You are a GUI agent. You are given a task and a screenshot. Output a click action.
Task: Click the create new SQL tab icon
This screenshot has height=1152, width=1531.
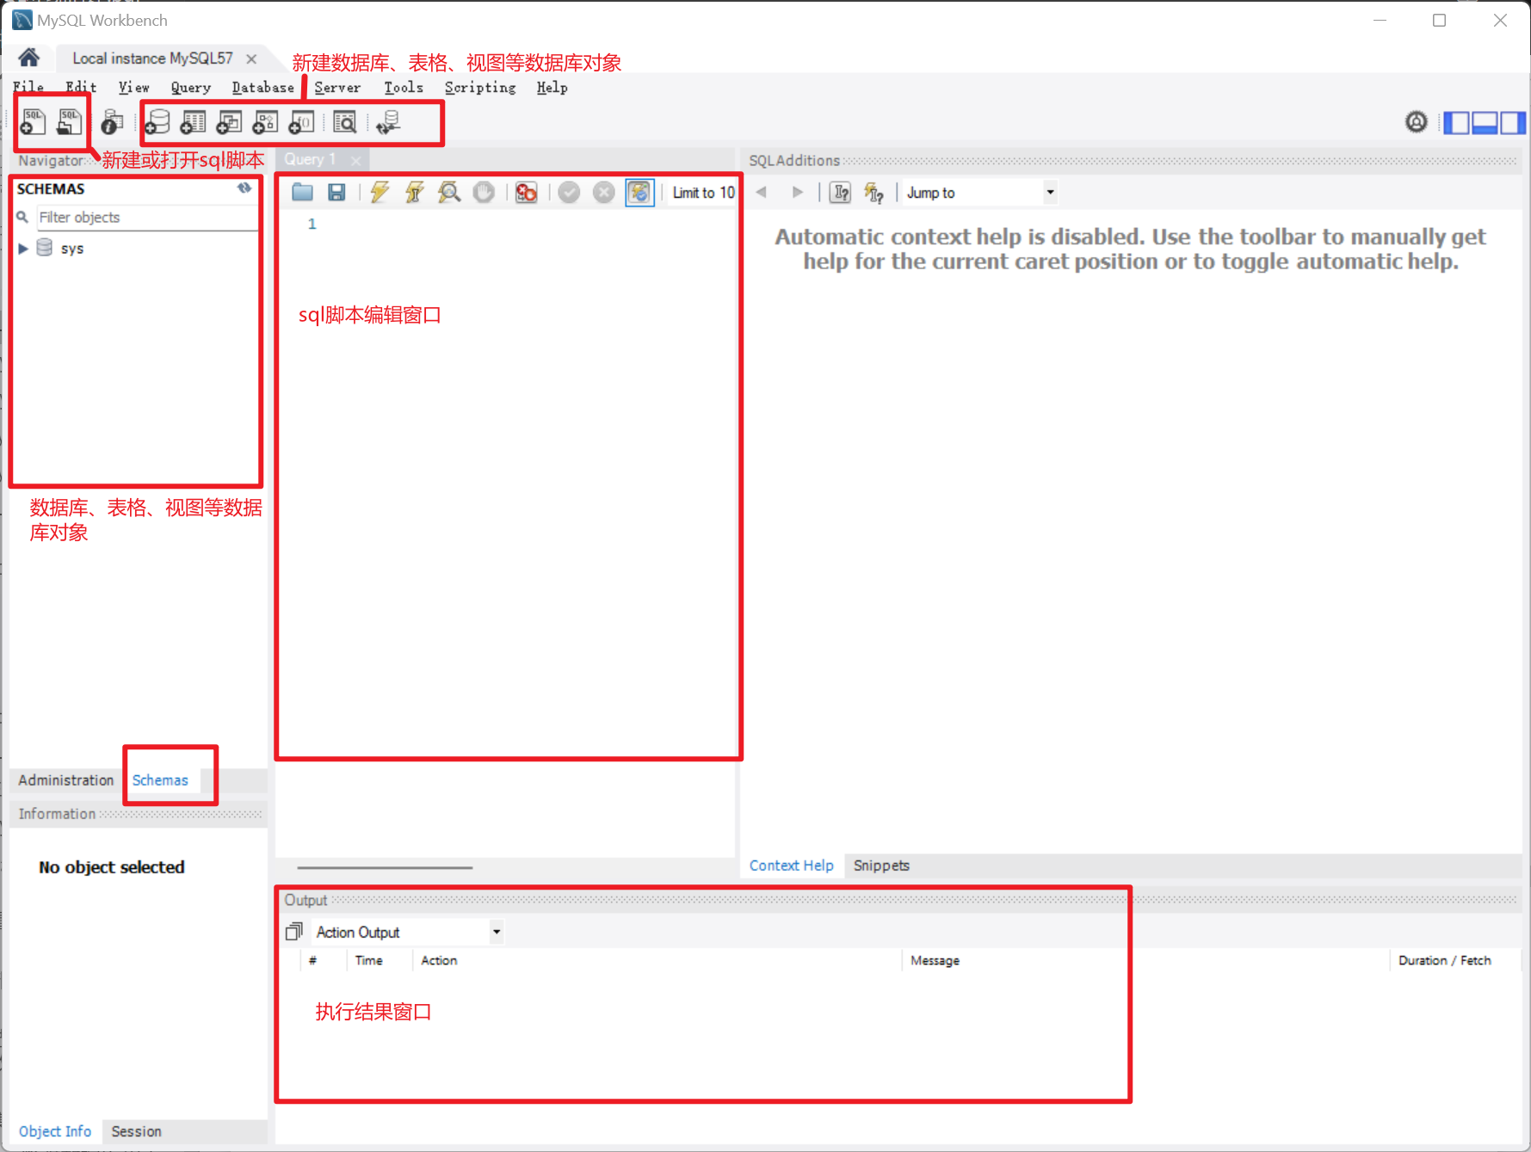(x=33, y=122)
